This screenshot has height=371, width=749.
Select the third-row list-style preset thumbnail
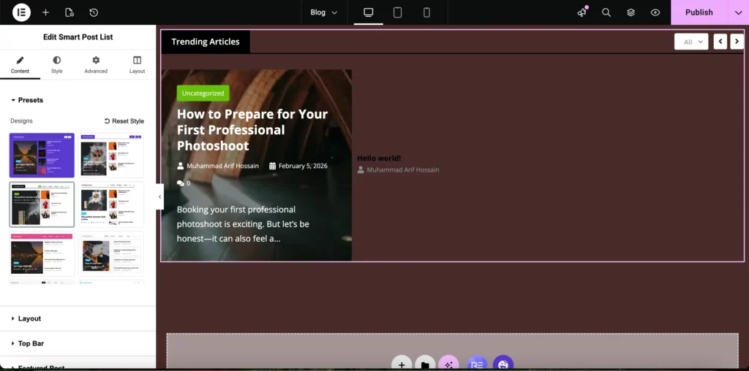111,253
